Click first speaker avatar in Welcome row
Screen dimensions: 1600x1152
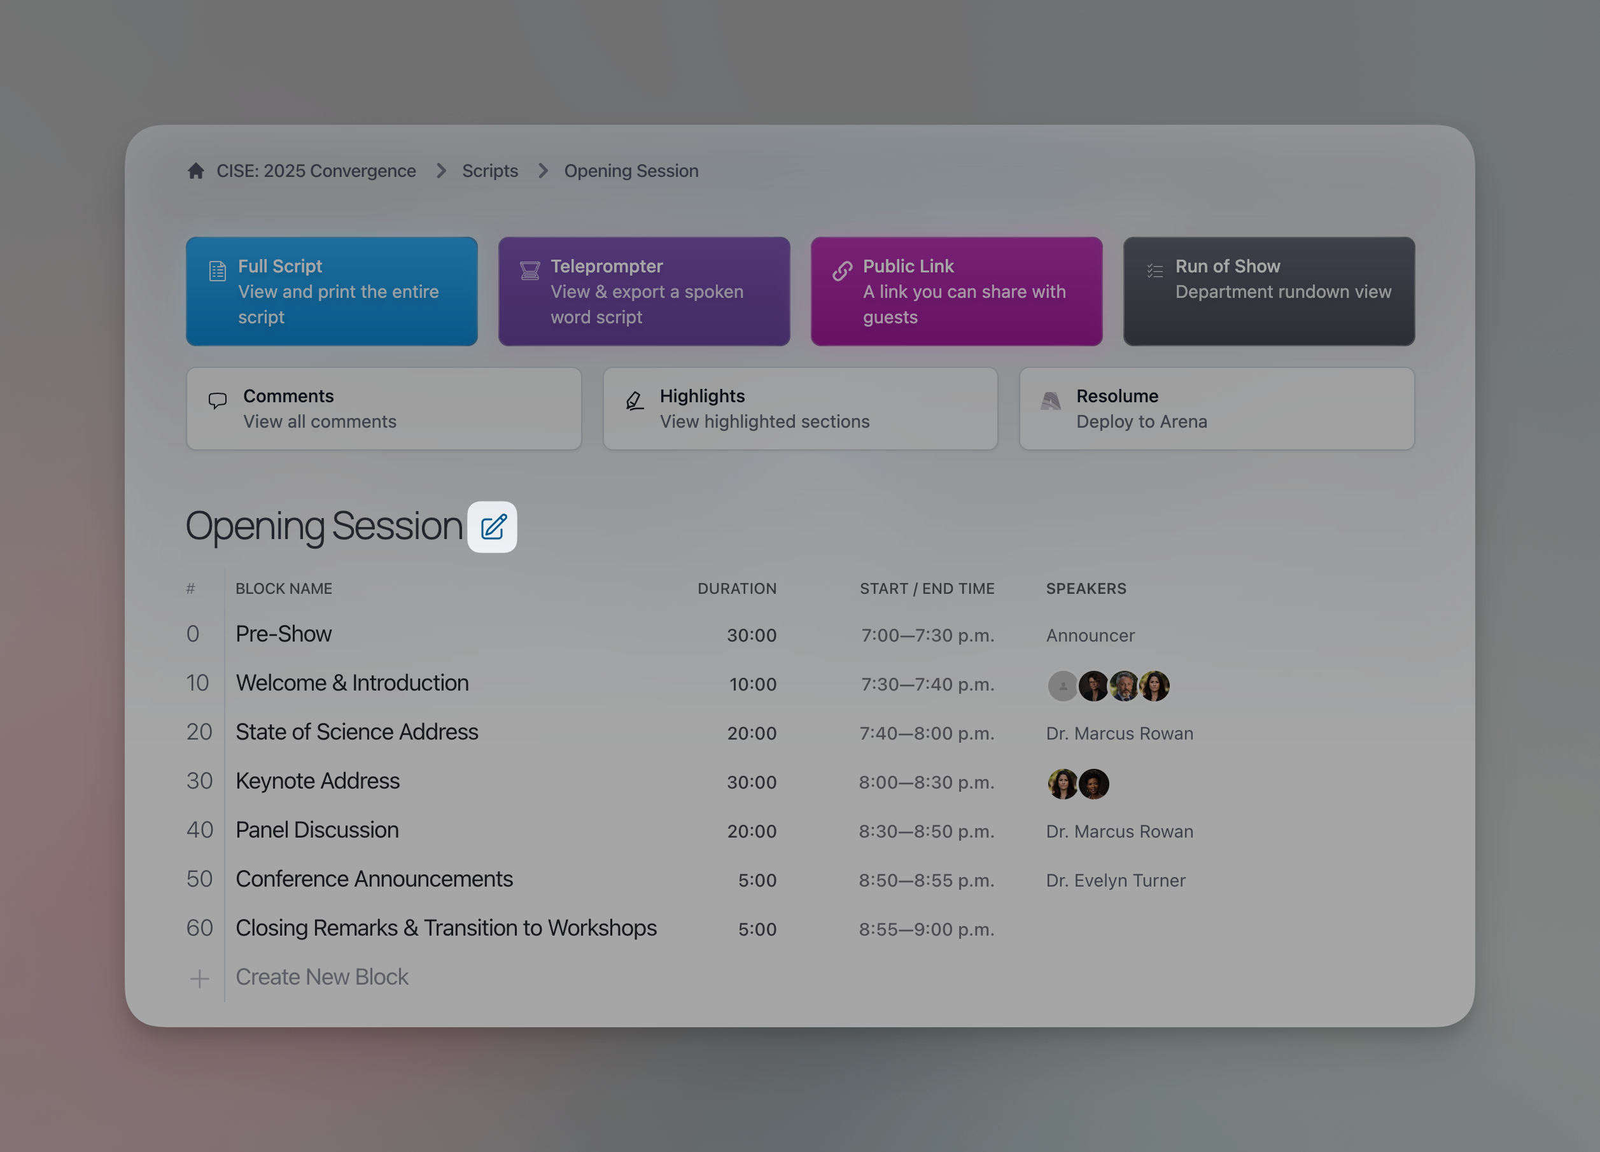(1062, 685)
